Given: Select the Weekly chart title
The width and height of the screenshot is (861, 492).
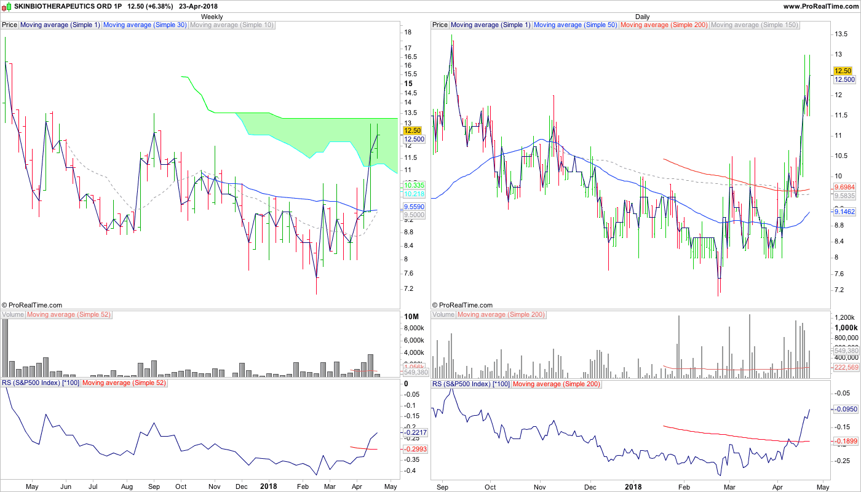Looking at the screenshot, I should pos(212,17).
